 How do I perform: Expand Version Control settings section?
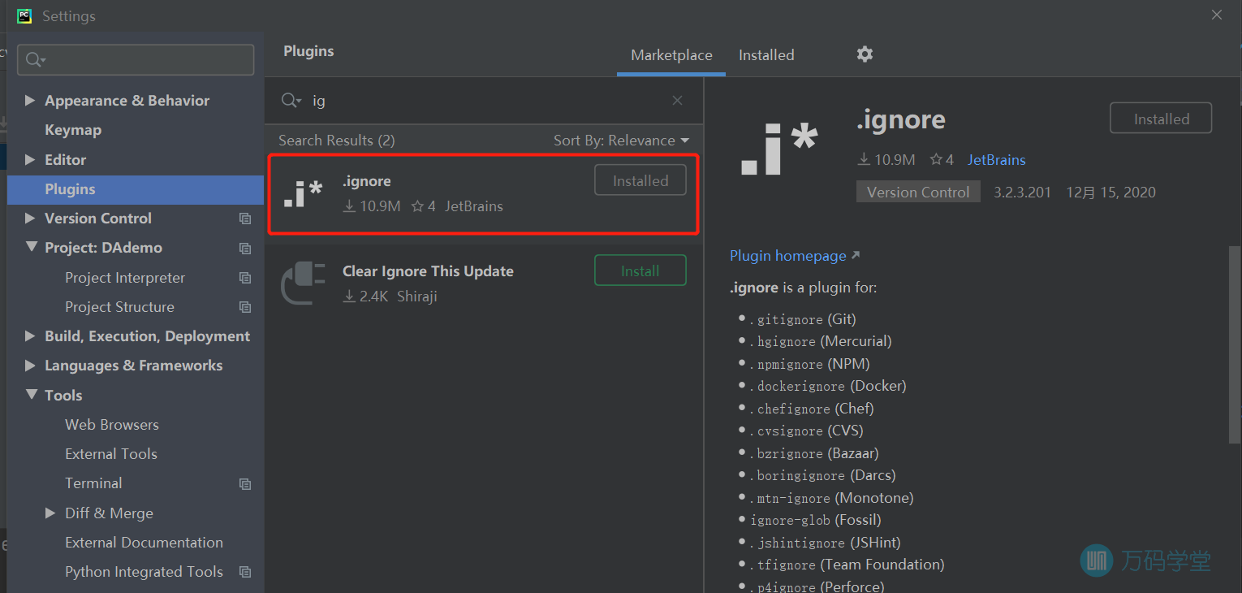coord(30,218)
